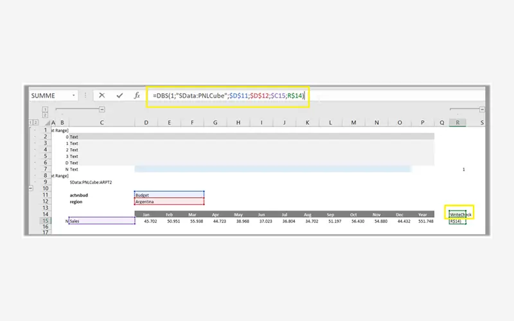Open the Insert Function (fx) dialog
The width and height of the screenshot is (514, 321).
pos(137,95)
